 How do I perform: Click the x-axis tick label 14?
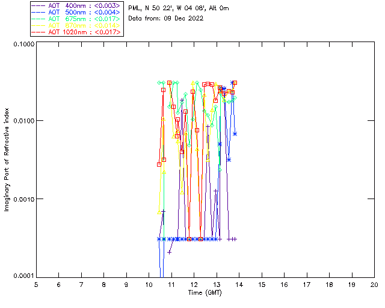point(239,285)
